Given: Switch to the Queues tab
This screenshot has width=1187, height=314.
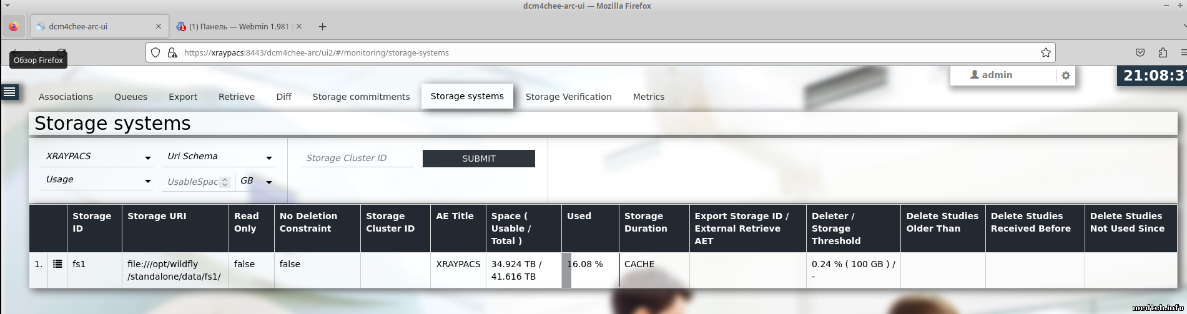Looking at the screenshot, I should 131,97.
